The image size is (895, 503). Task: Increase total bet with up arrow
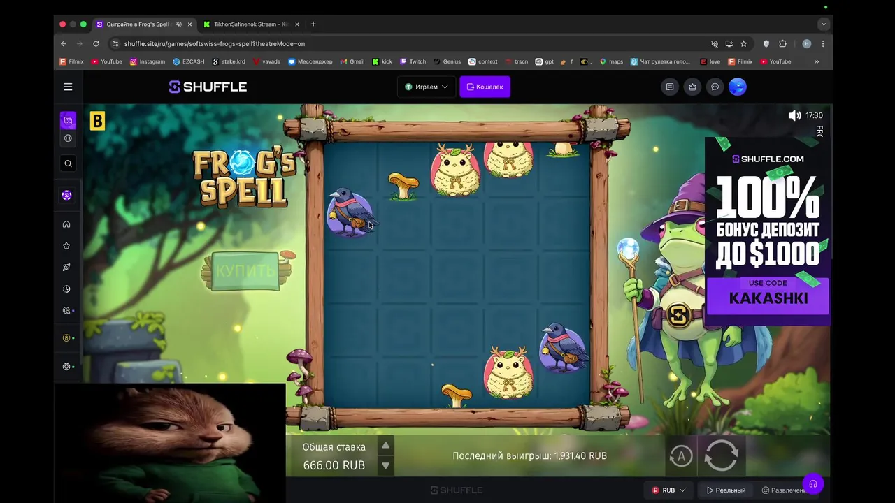385,446
